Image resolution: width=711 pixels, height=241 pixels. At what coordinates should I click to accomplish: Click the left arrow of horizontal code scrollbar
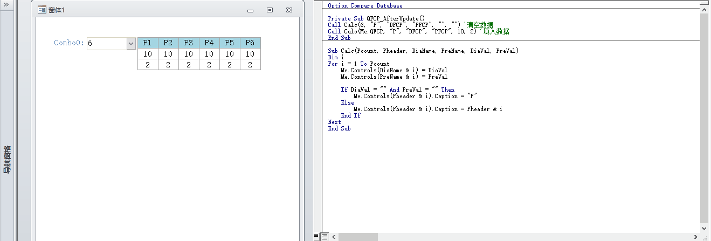click(333, 237)
